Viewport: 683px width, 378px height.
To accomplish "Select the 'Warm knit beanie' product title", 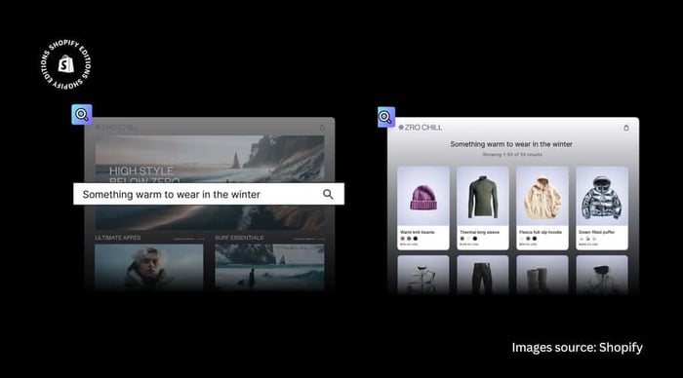I will click(x=418, y=232).
